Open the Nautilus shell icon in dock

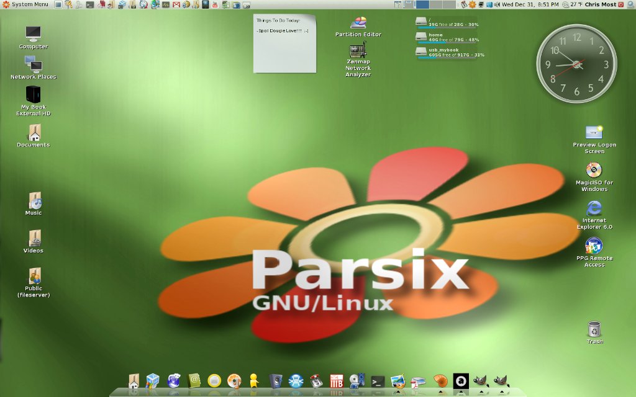coord(440,381)
